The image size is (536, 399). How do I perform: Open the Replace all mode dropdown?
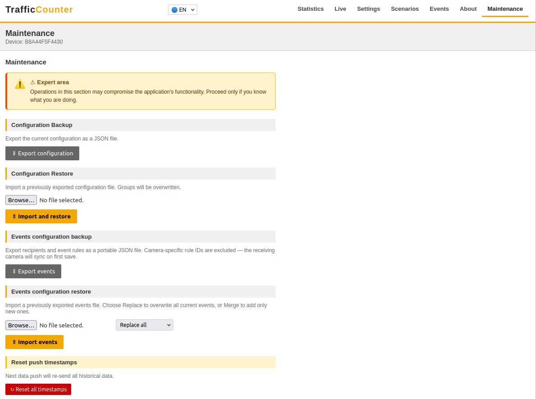[x=145, y=325]
